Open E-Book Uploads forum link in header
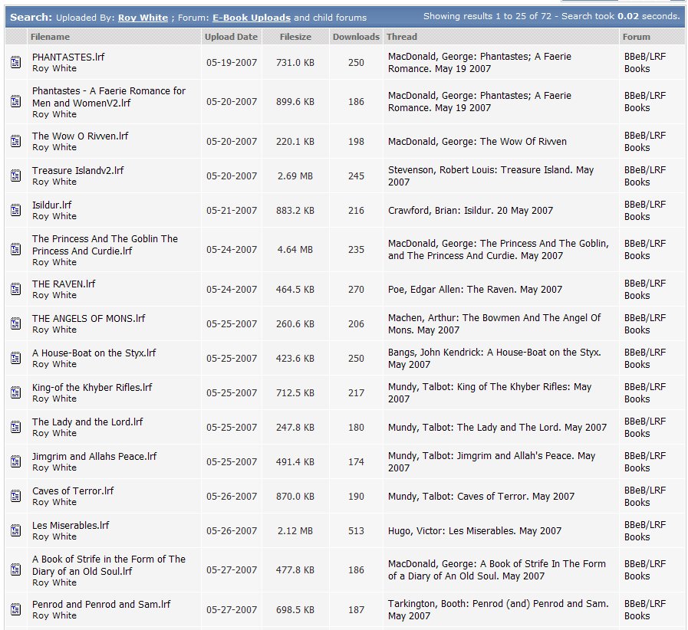 (x=252, y=18)
